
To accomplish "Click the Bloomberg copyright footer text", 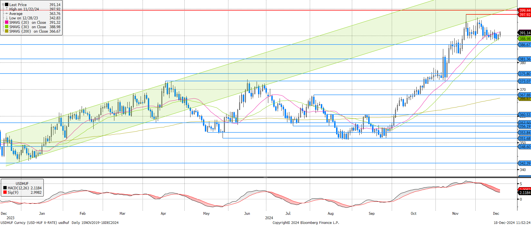I will 306,223.
